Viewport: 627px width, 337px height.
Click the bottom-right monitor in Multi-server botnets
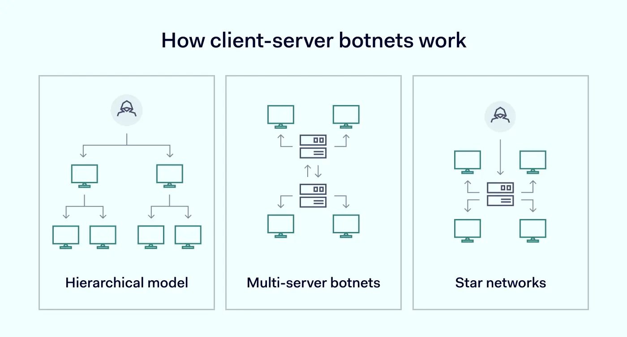[x=346, y=226]
